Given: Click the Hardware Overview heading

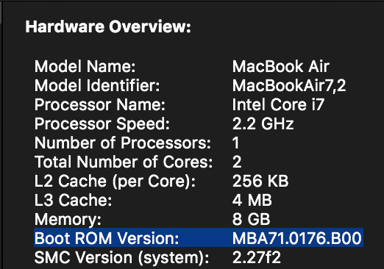Looking at the screenshot, I should 108,26.
